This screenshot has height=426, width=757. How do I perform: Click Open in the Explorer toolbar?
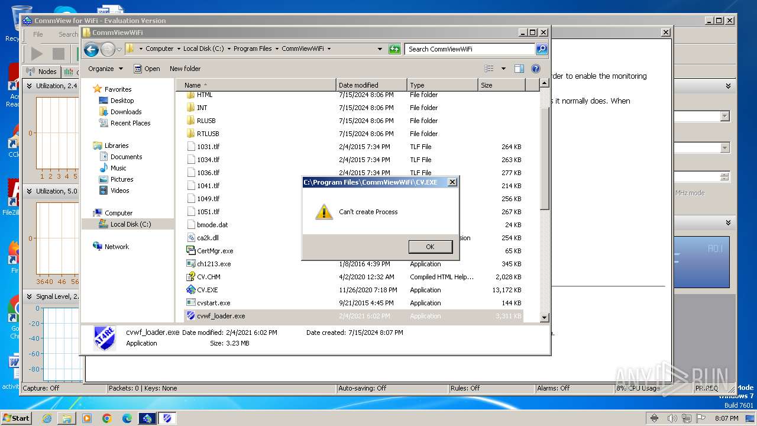(147, 69)
